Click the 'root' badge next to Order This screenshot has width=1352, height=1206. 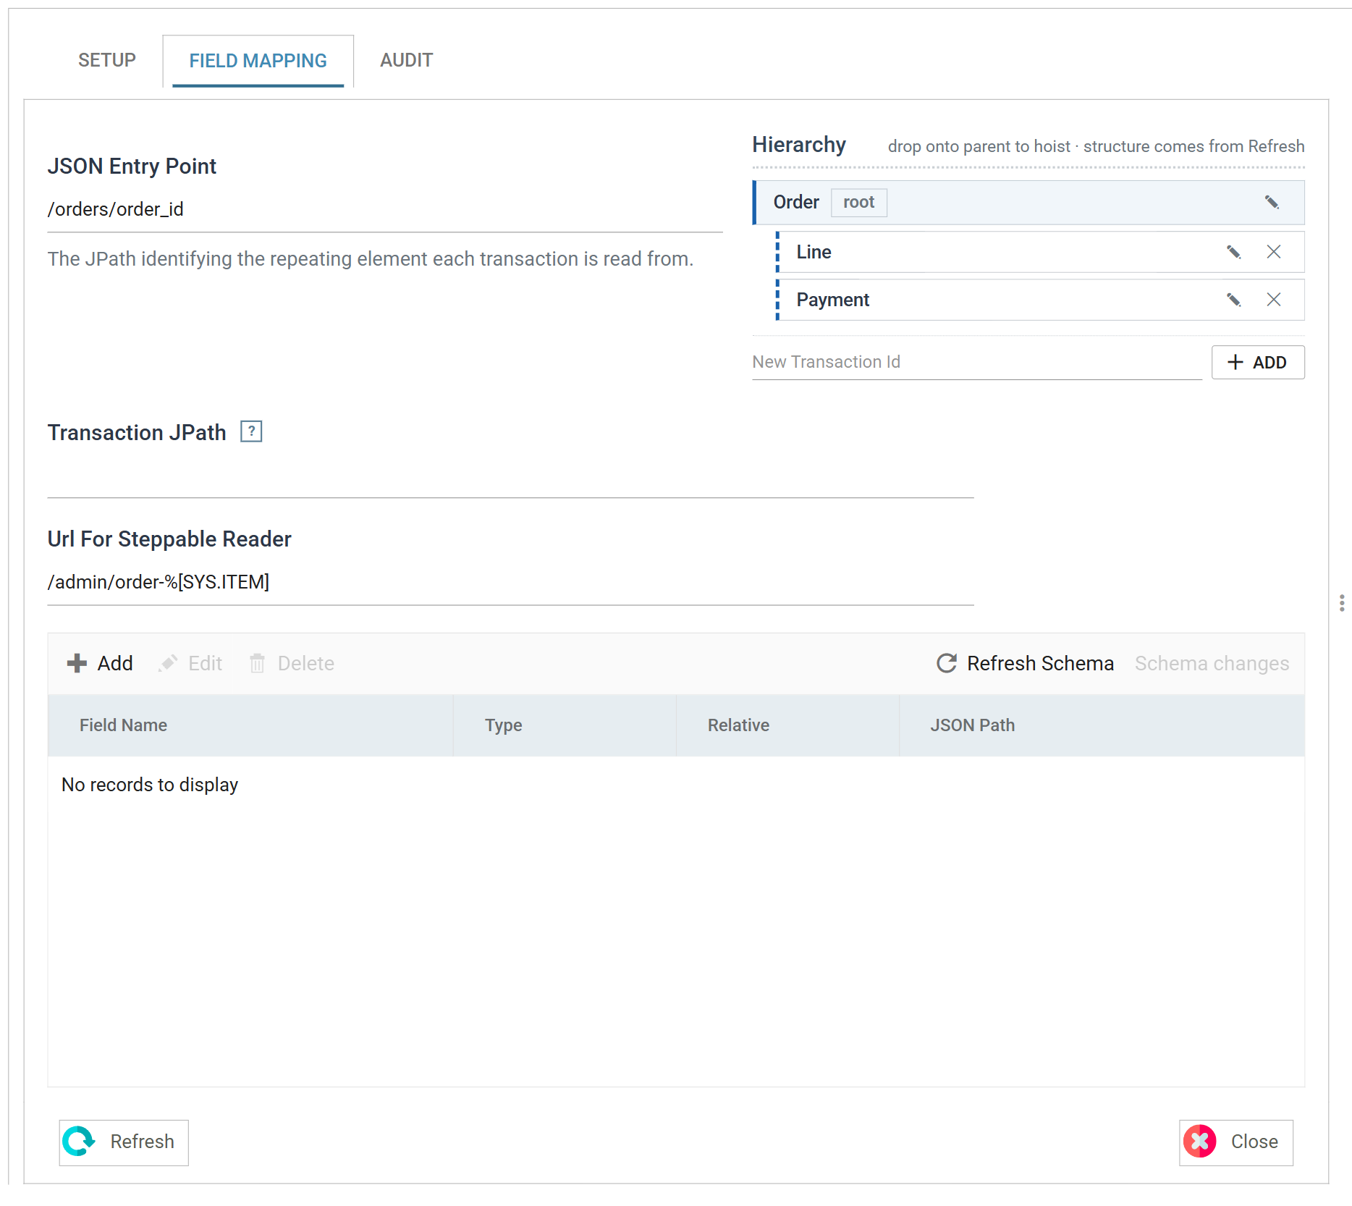tap(859, 202)
